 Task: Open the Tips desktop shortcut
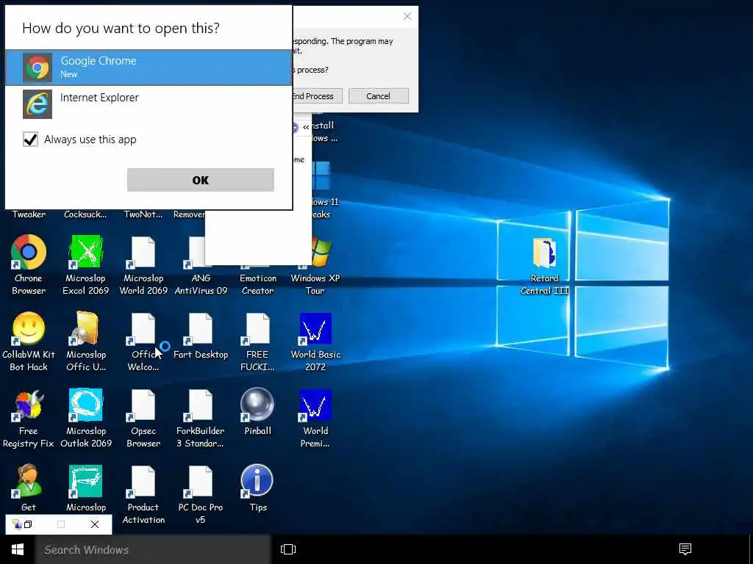click(257, 488)
